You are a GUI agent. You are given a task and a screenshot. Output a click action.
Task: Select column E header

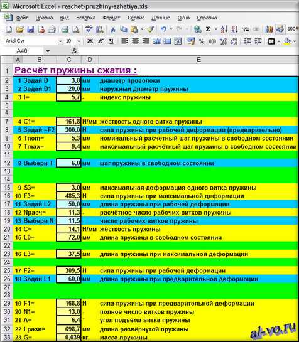(198, 60)
